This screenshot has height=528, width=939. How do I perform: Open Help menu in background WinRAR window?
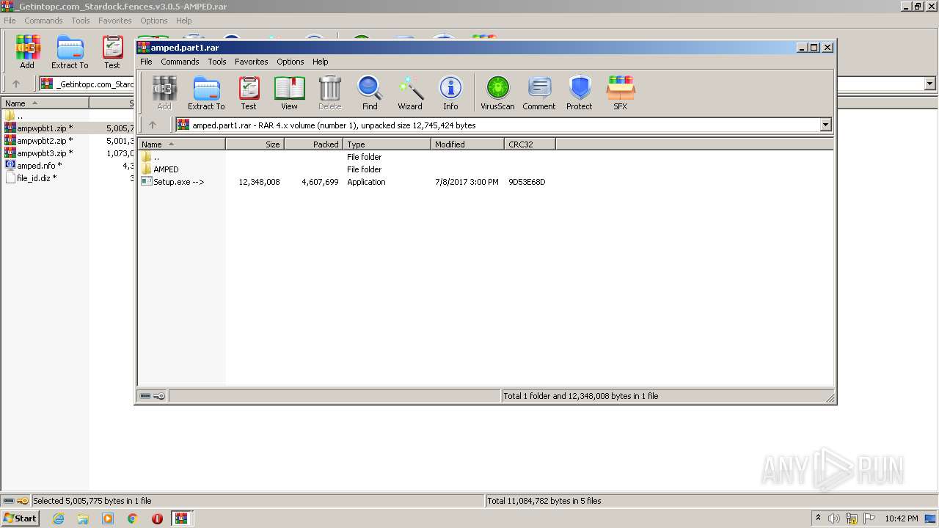pyautogui.click(x=183, y=21)
